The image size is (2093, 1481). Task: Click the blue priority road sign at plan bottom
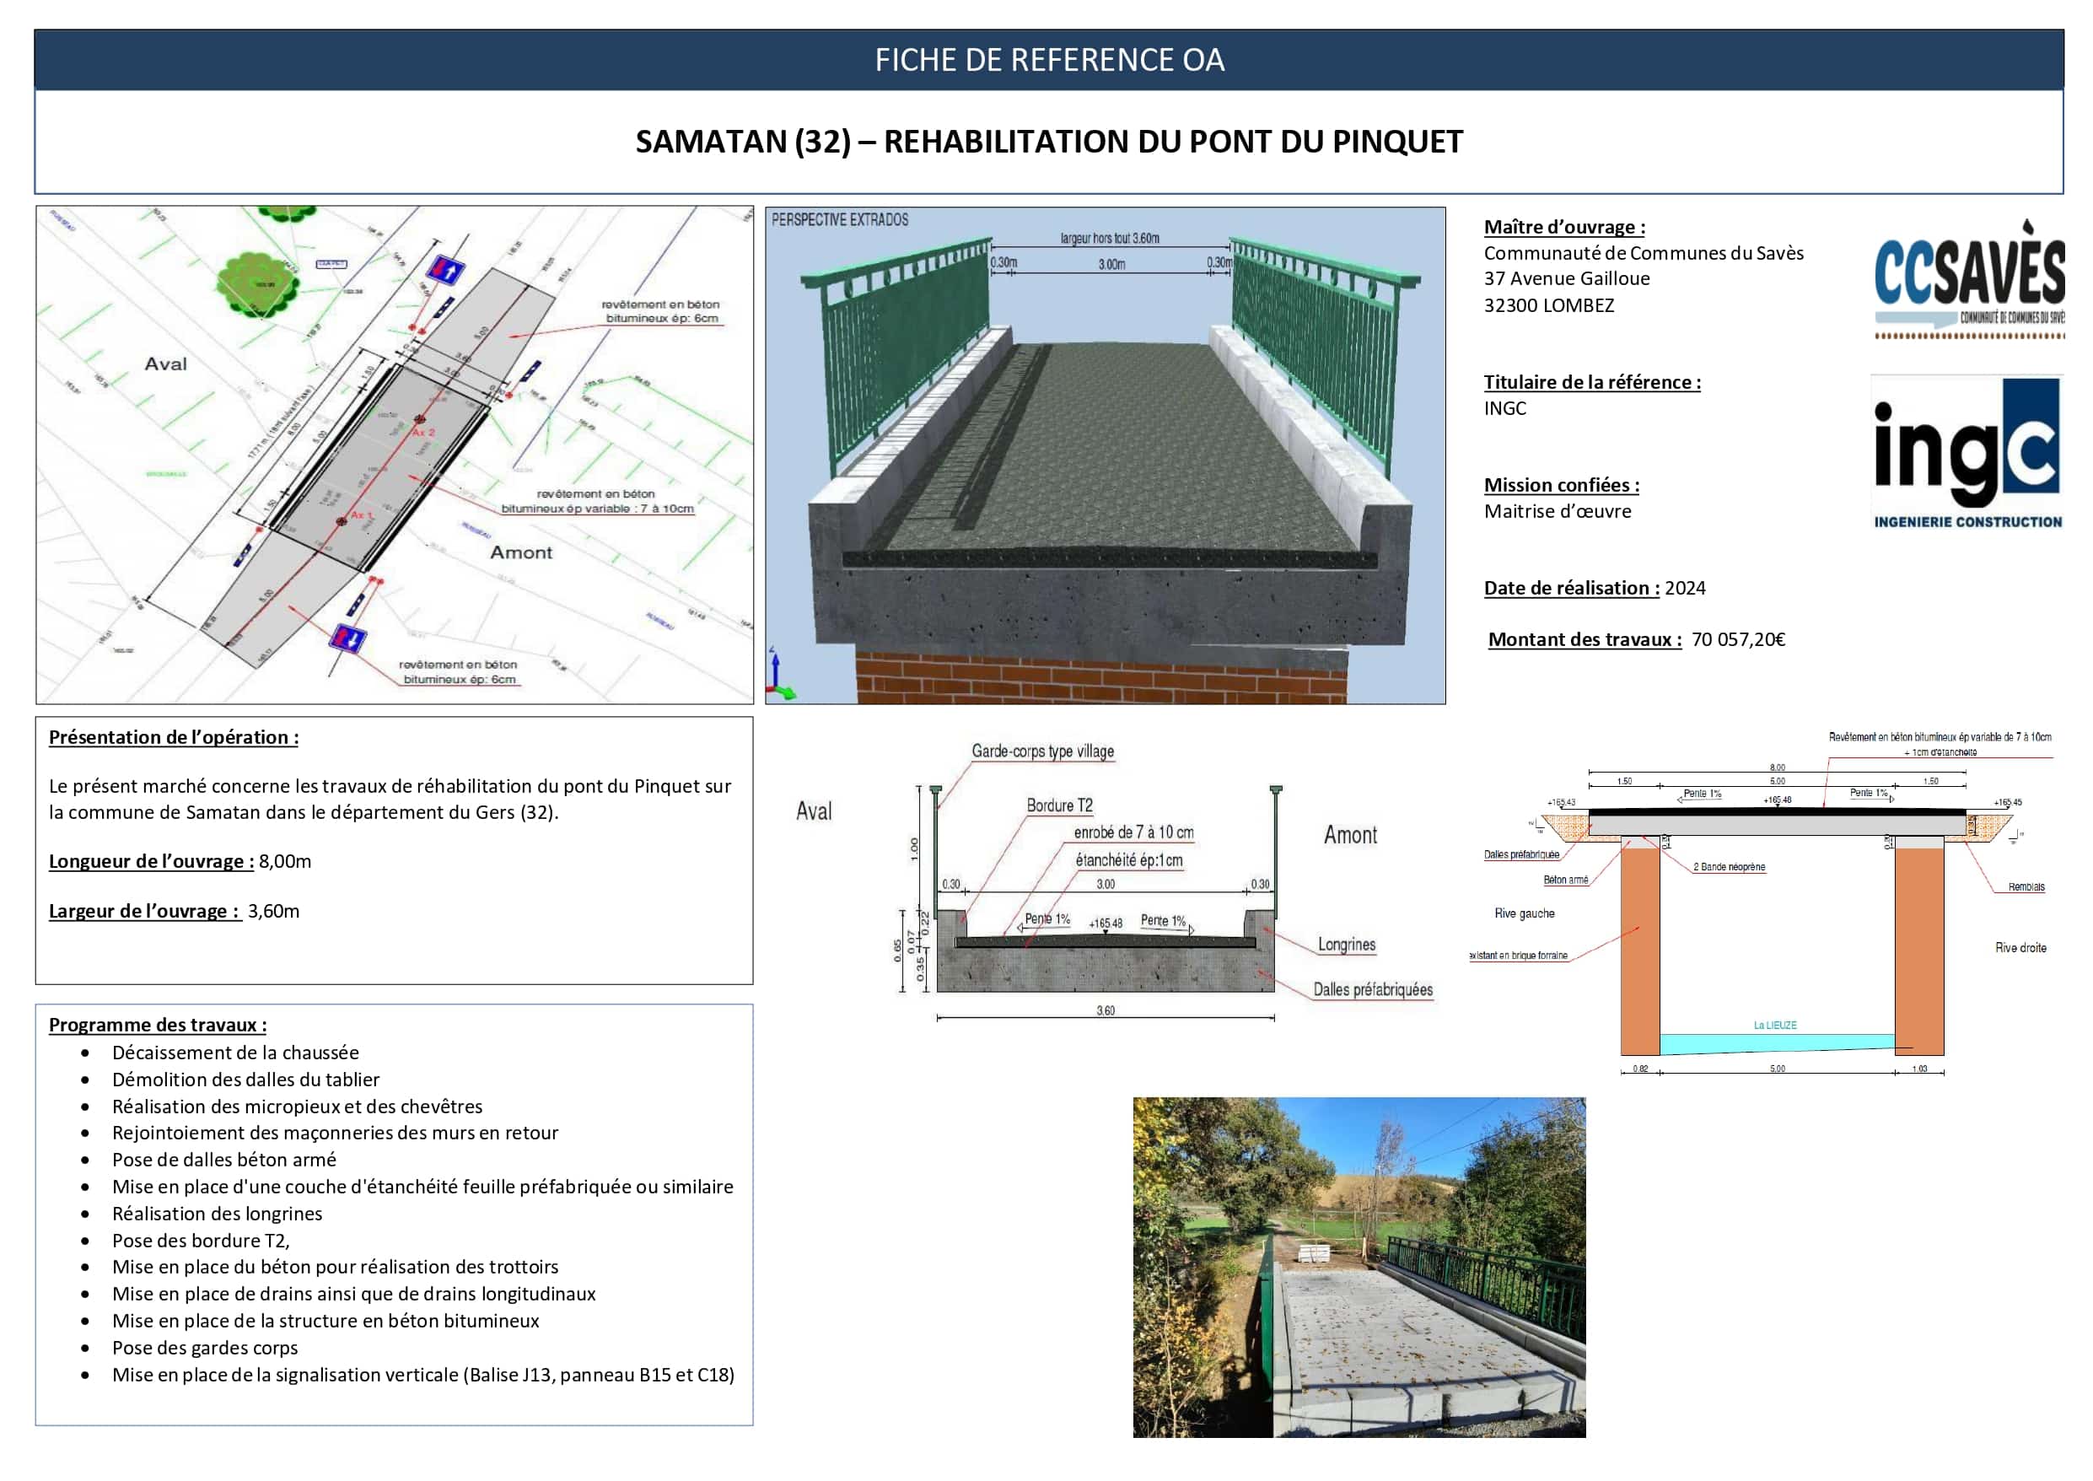tap(347, 638)
